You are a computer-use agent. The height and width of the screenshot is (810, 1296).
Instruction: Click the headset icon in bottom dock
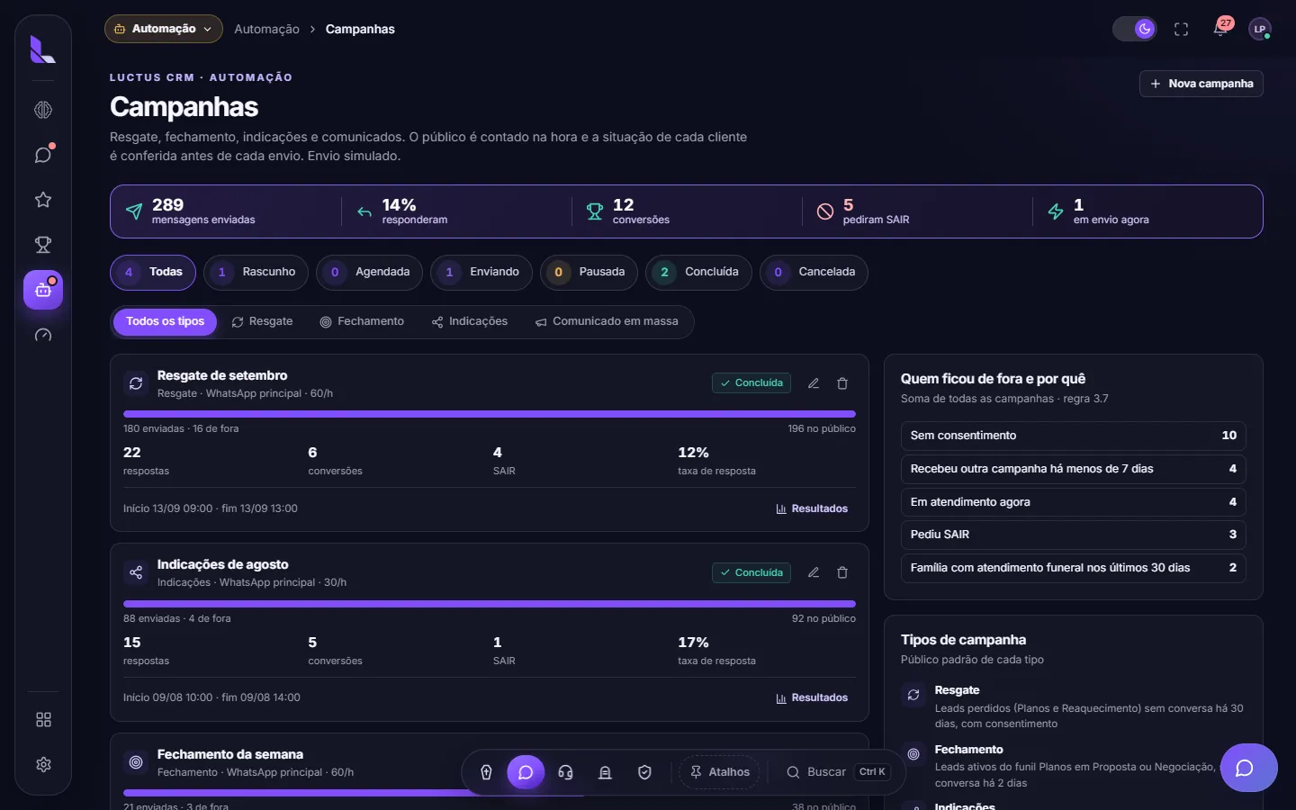tap(565, 772)
